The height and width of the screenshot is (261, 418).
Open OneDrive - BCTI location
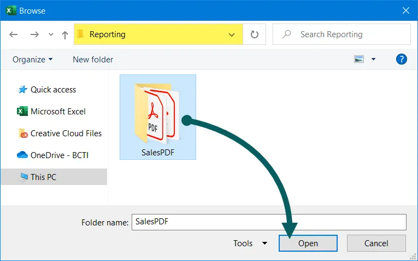click(x=59, y=155)
